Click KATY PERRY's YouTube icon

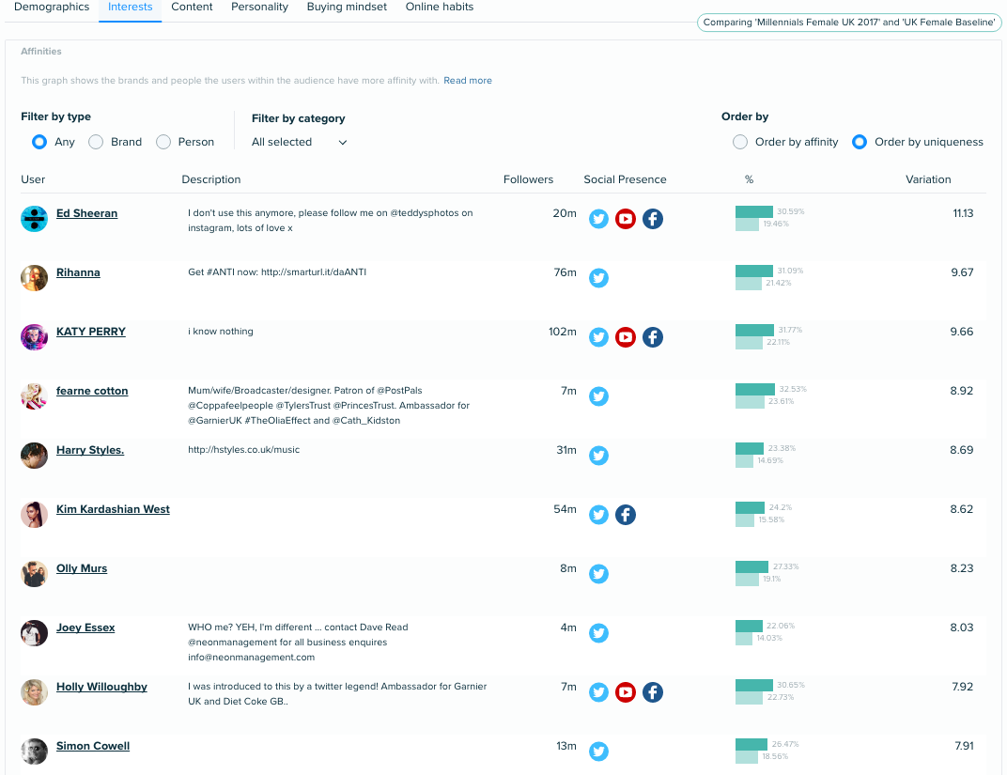click(626, 337)
